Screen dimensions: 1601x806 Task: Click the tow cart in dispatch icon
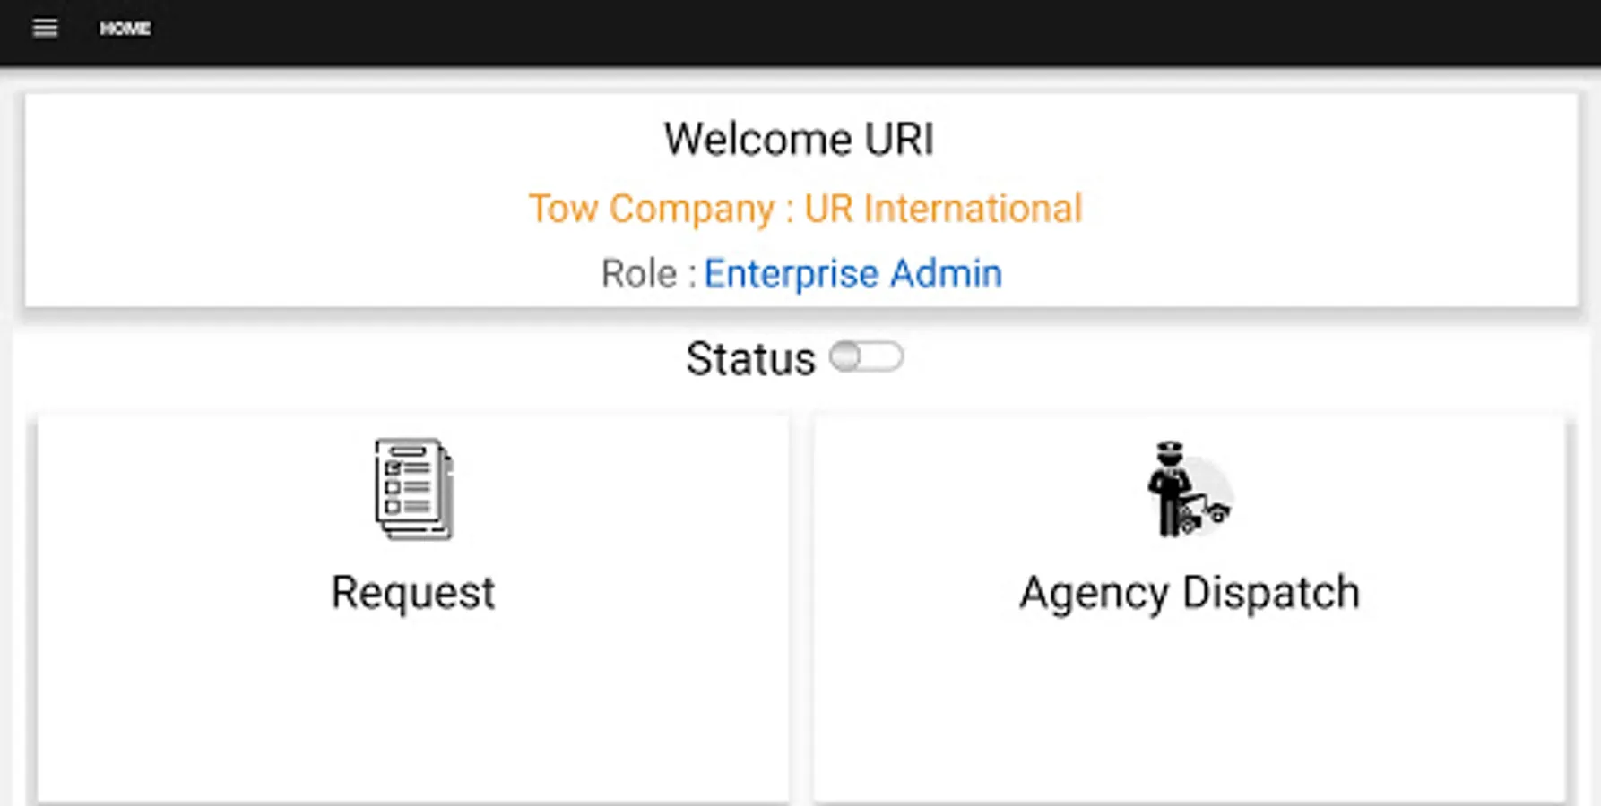click(1206, 514)
